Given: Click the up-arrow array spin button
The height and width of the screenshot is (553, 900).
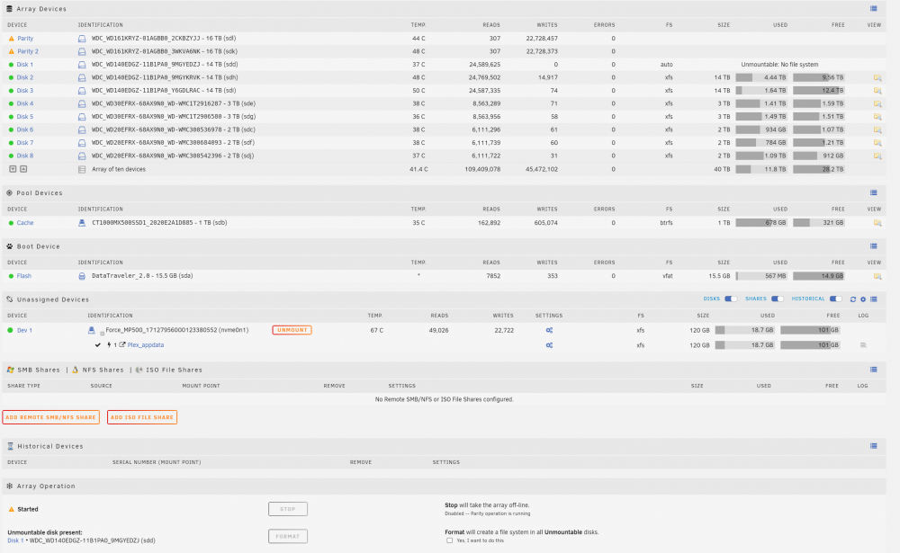Looking at the screenshot, I should [x=23, y=169].
